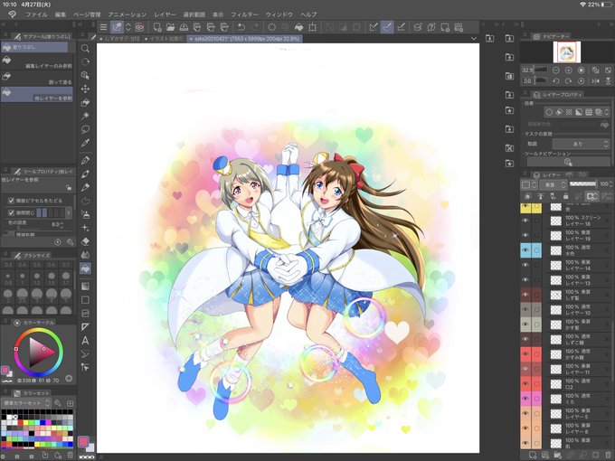615x461 pixels.
Task: Select the 塗りつぶし sub tool group
Action: tap(34, 47)
